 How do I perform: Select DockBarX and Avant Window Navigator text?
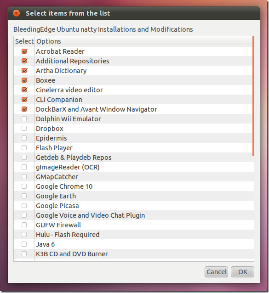pos(97,109)
